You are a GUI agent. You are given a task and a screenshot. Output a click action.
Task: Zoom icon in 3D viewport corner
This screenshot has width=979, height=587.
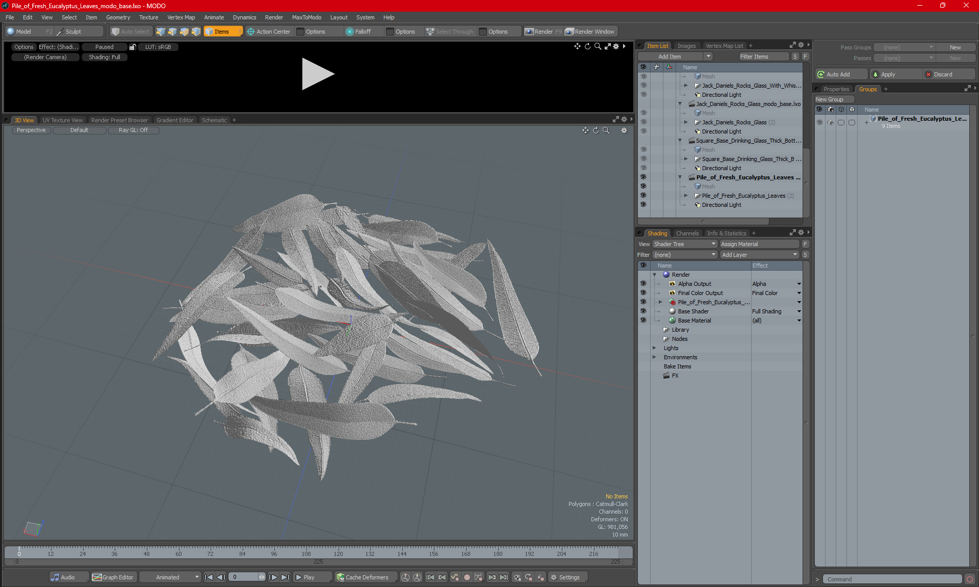coord(606,130)
